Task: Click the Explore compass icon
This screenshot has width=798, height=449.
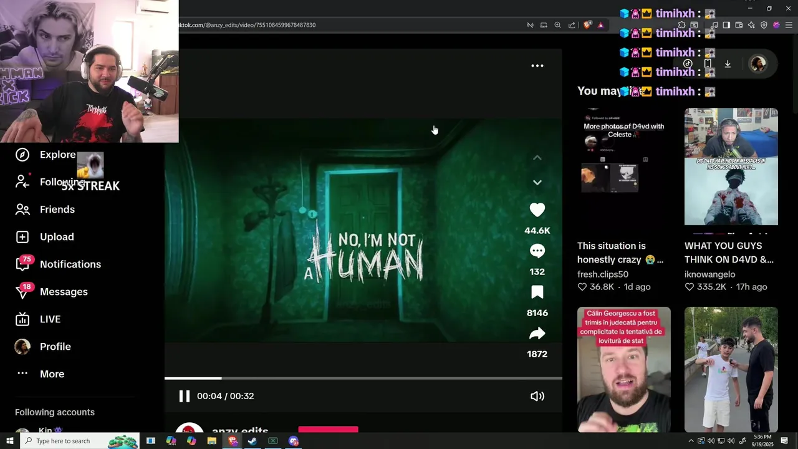Action: pyautogui.click(x=22, y=155)
